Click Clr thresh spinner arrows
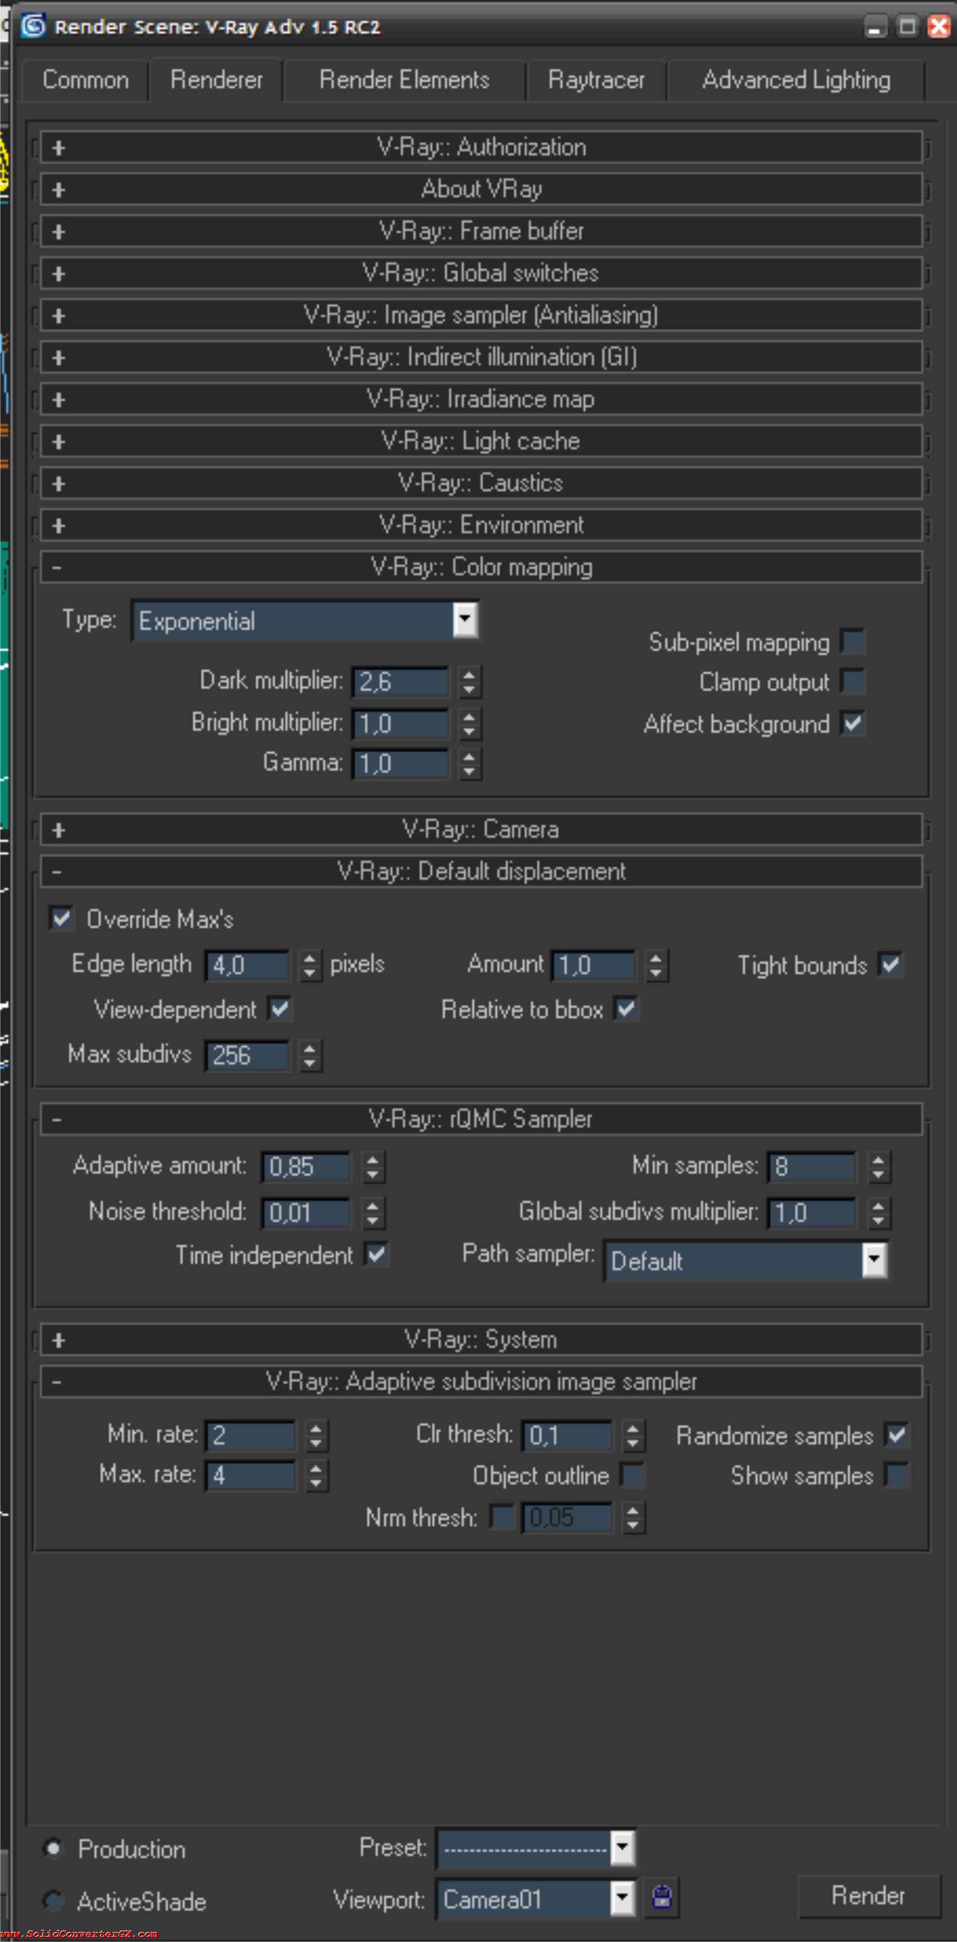This screenshot has width=957, height=1942. tap(633, 1435)
